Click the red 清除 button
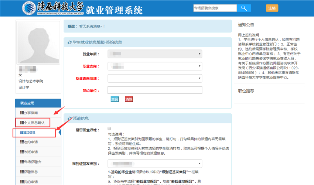The height and width of the screenshot is (185, 314). (x=129, y=99)
